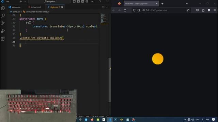Open the Explorer view in VS Code
The height and width of the screenshot is (122, 218).
point(3,8)
